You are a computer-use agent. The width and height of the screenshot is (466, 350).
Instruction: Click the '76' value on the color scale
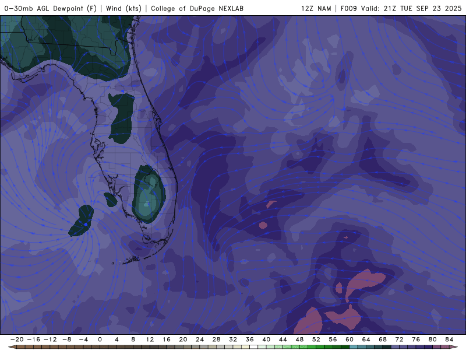click(x=416, y=339)
